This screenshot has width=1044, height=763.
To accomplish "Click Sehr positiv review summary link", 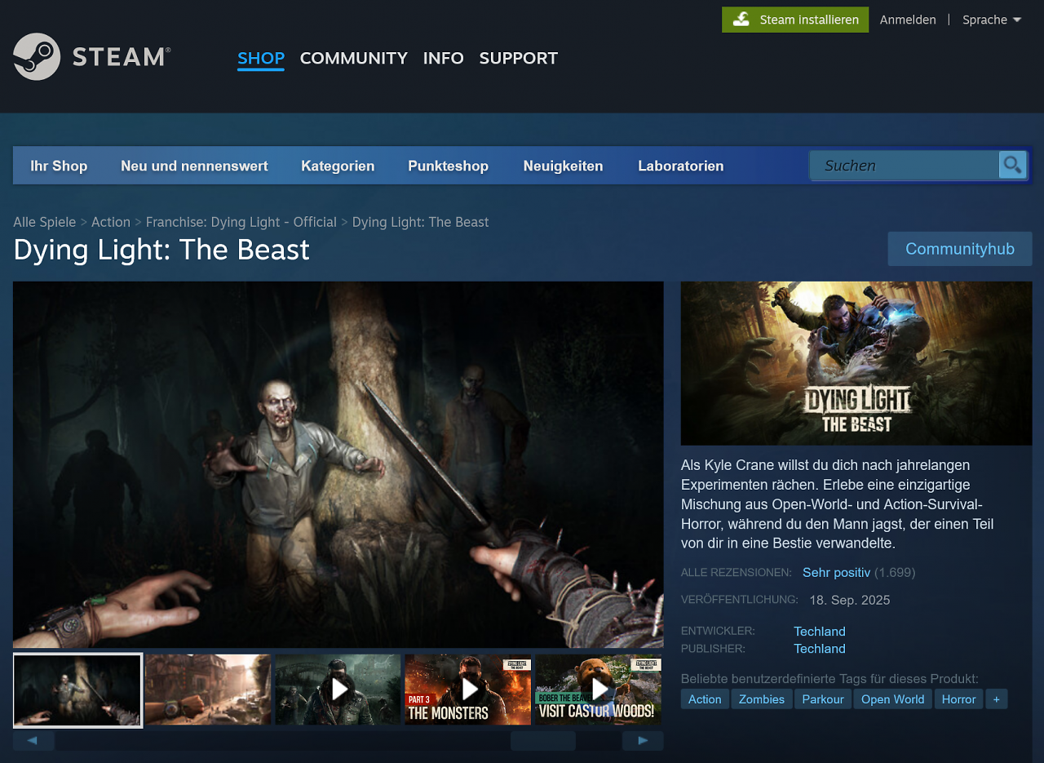I will (837, 573).
